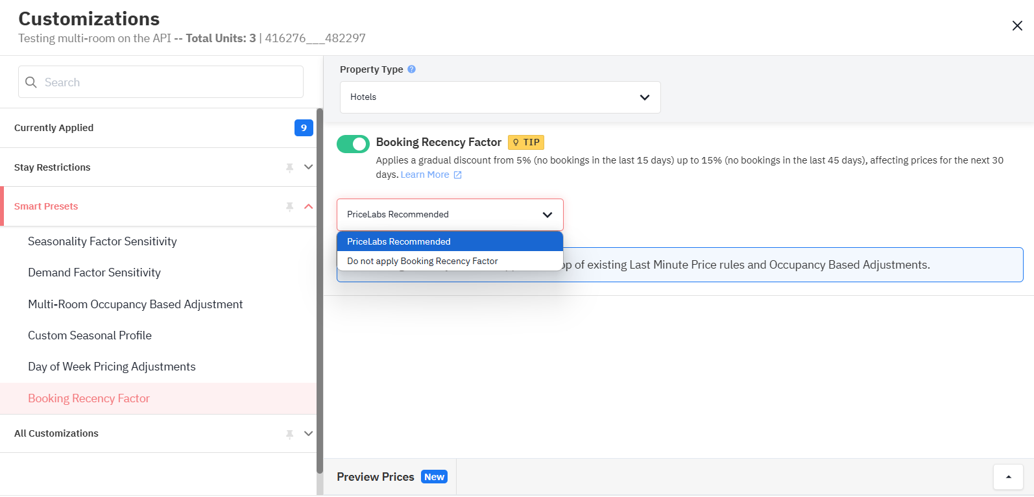This screenshot has height=497, width=1034.
Task: Click the pin icon on All Customizations
Action: coord(290,433)
